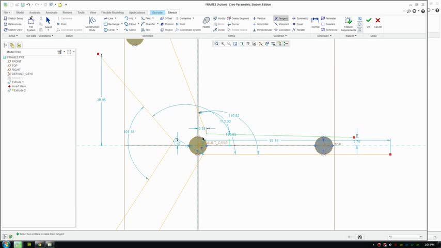Click the Divide tool
The image size is (441, 248).
pos(219,30)
